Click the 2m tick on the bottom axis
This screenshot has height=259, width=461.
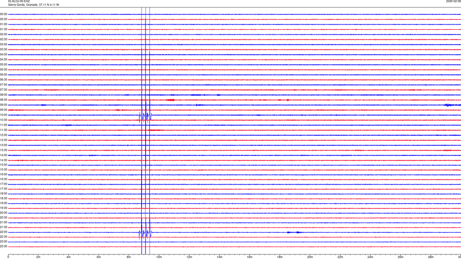(x=38, y=257)
